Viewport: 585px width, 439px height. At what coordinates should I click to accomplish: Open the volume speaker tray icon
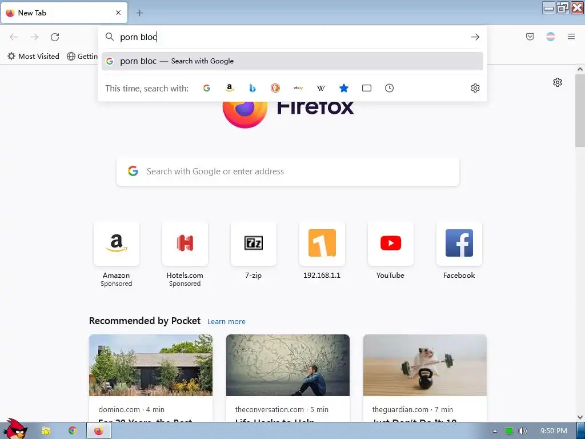[523, 431]
